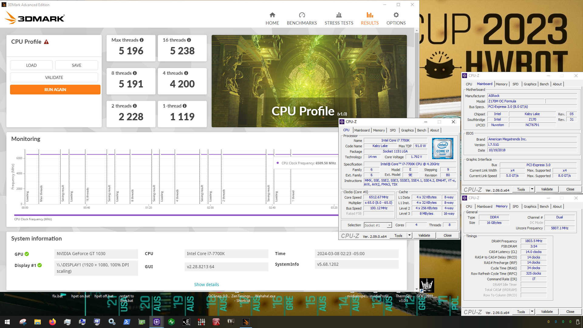Image resolution: width=583 pixels, height=328 pixels.
Task: Click the USB safely remove tray icon
Action: point(578,322)
